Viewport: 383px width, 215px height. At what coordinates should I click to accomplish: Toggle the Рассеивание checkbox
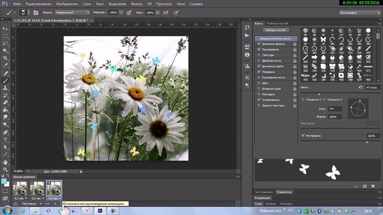[259, 50]
